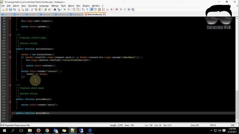This screenshot has width=239, height=134.
Task: Show hidden system tray icons chevron
Action: click(x=211, y=131)
